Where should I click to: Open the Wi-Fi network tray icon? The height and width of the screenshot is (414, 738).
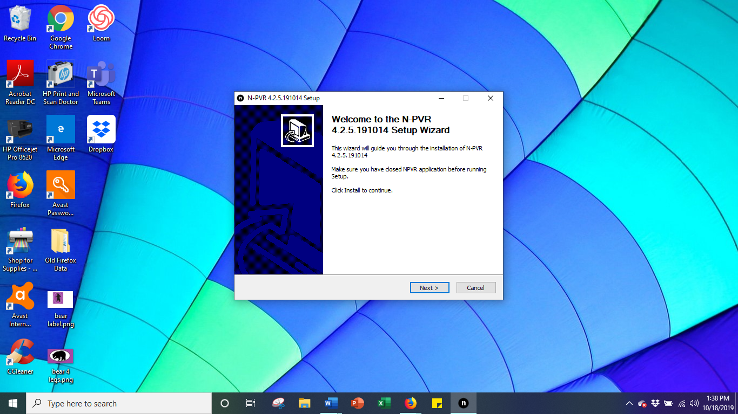coord(682,403)
